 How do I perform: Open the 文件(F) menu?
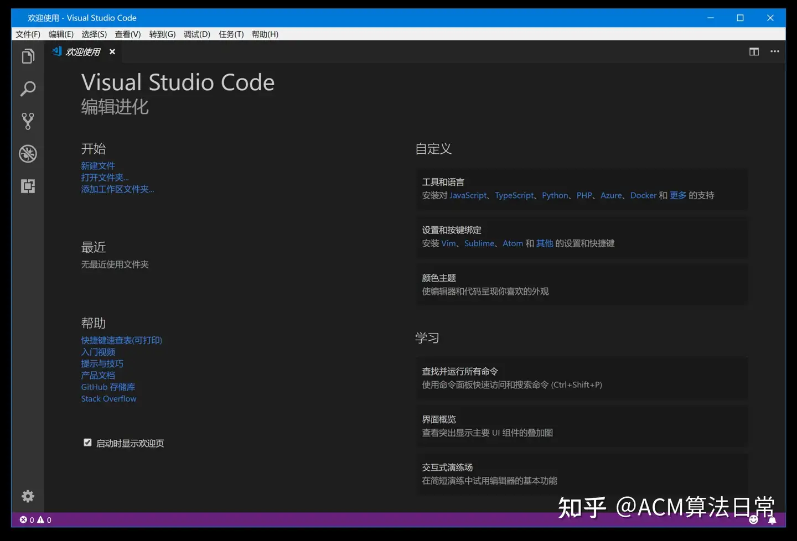[x=28, y=34]
